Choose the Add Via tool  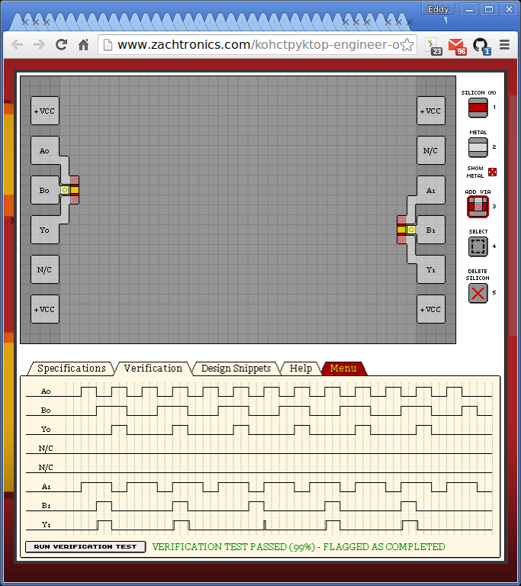click(478, 206)
